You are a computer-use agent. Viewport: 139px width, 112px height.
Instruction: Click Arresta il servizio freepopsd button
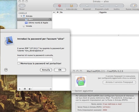(x=119, y=82)
